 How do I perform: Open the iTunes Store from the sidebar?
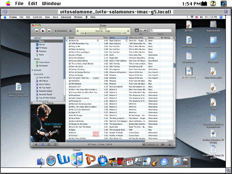click(44, 61)
